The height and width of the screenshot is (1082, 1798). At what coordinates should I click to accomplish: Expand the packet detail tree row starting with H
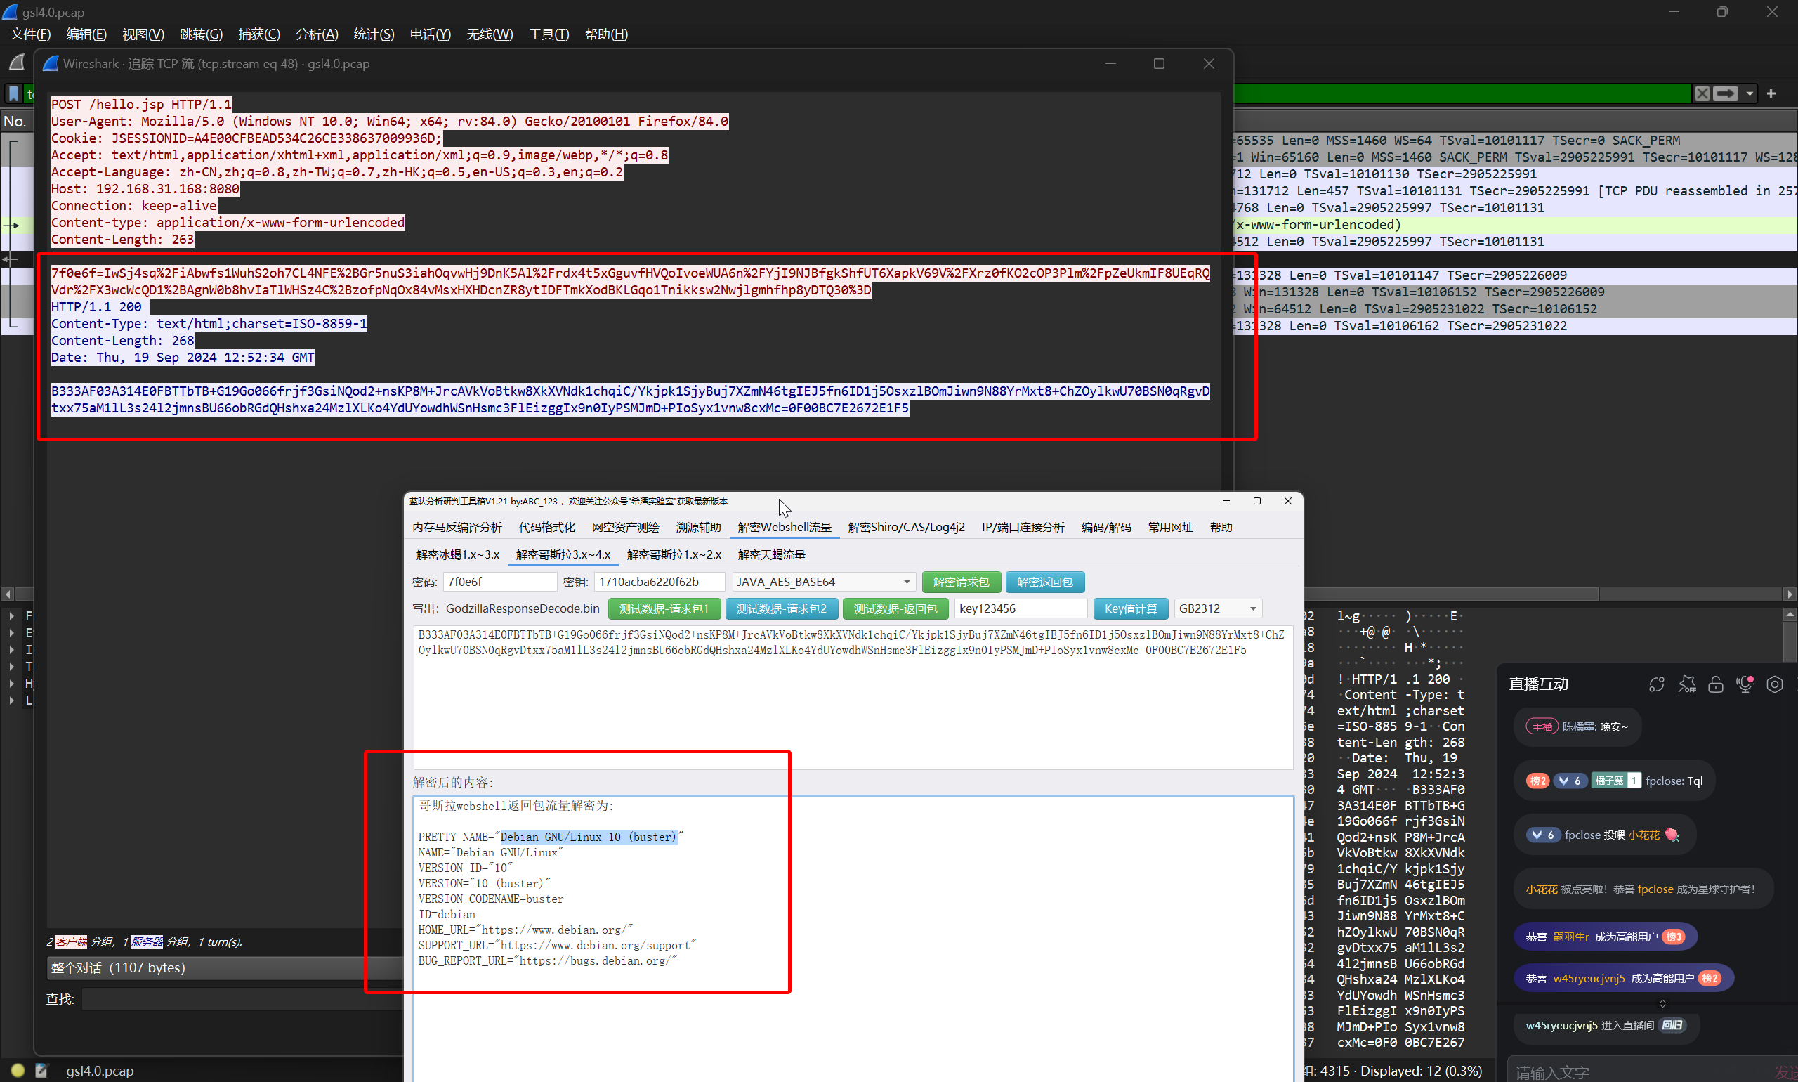[12, 683]
